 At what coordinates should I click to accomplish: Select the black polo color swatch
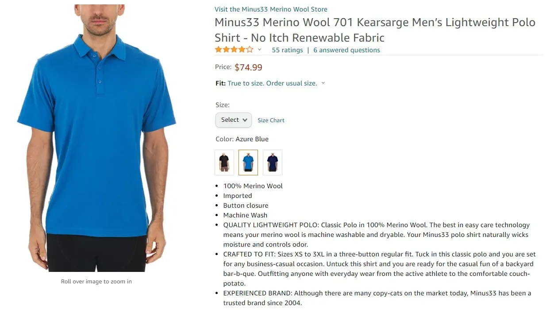click(224, 163)
